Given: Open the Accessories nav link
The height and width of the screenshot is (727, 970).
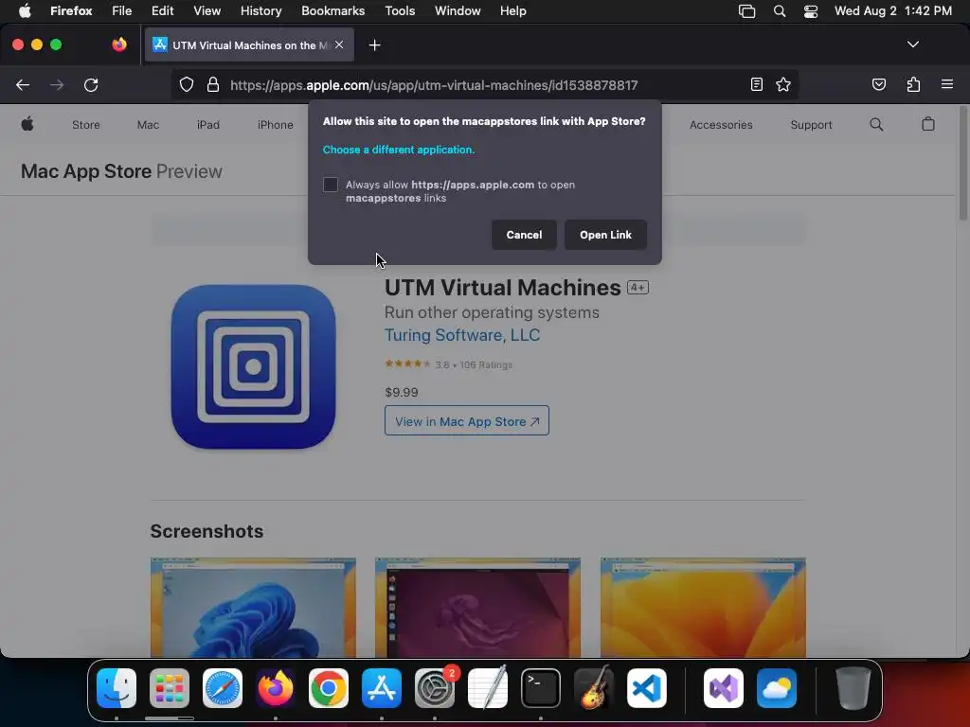Looking at the screenshot, I should [721, 125].
